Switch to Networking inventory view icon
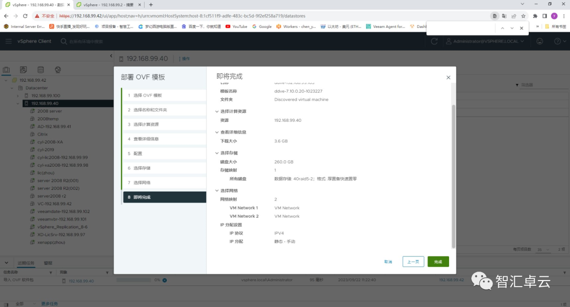The image size is (570, 307). click(x=58, y=70)
